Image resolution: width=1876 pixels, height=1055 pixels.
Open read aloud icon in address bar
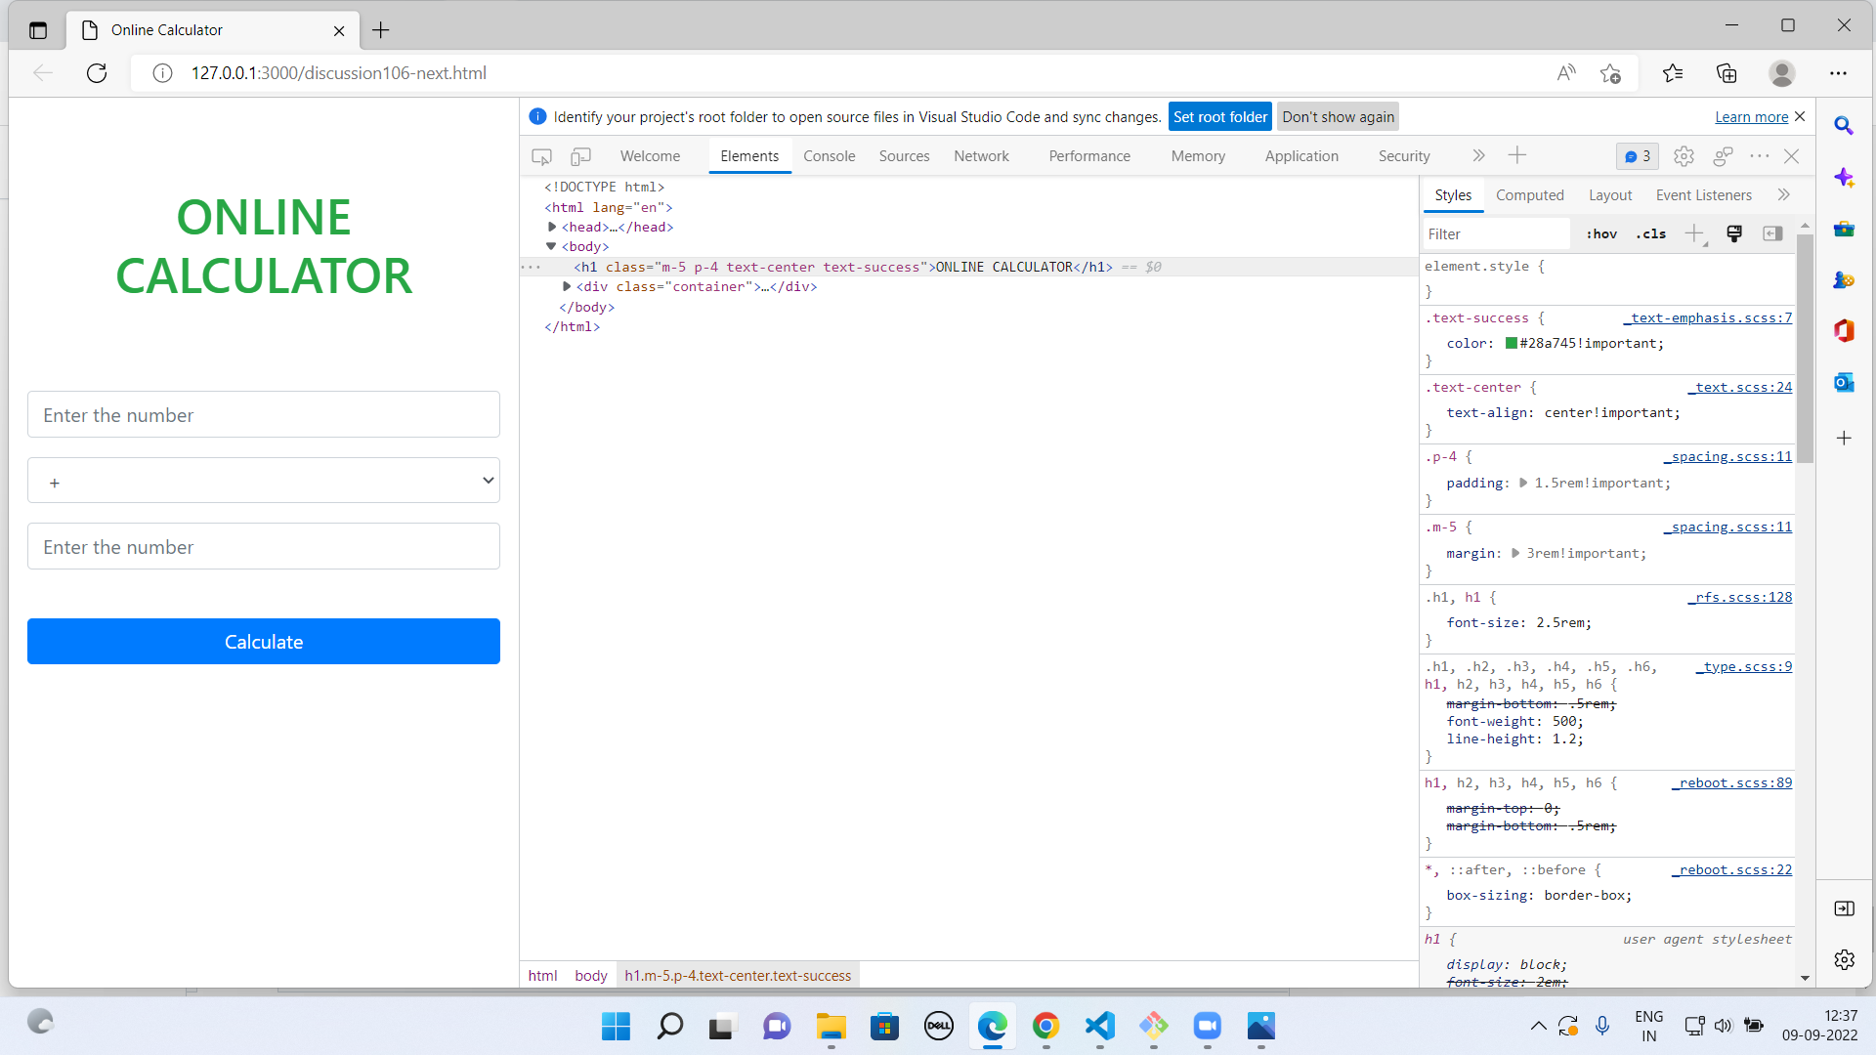click(x=1566, y=73)
